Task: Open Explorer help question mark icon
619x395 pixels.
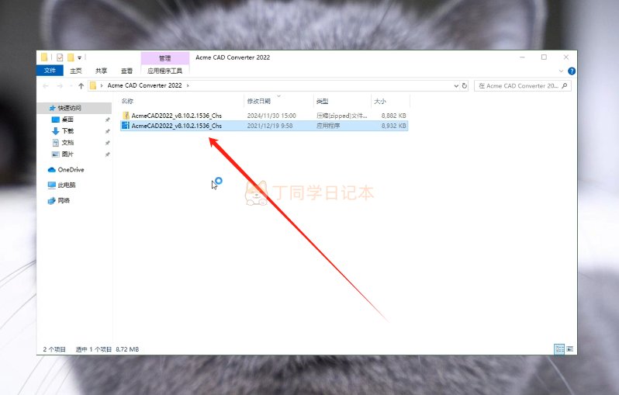Action: (571, 71)
